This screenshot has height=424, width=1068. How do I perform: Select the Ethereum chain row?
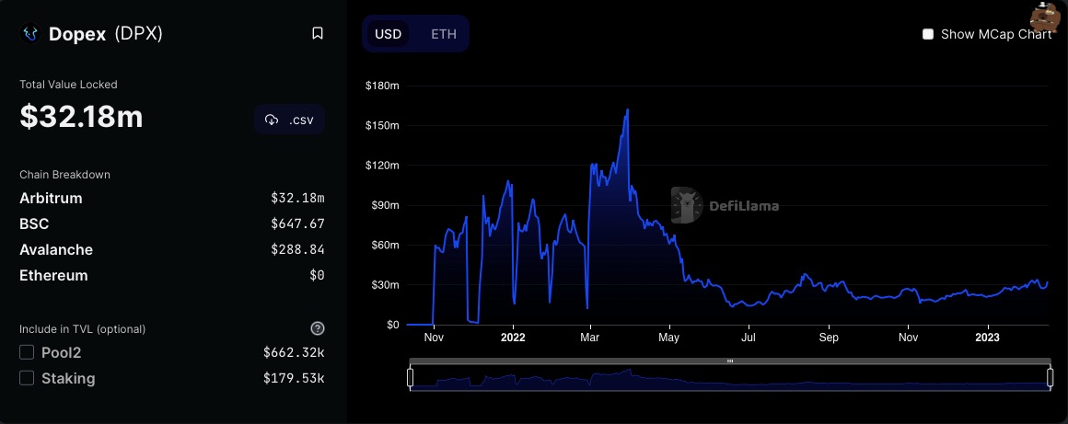tap(171, 276)
